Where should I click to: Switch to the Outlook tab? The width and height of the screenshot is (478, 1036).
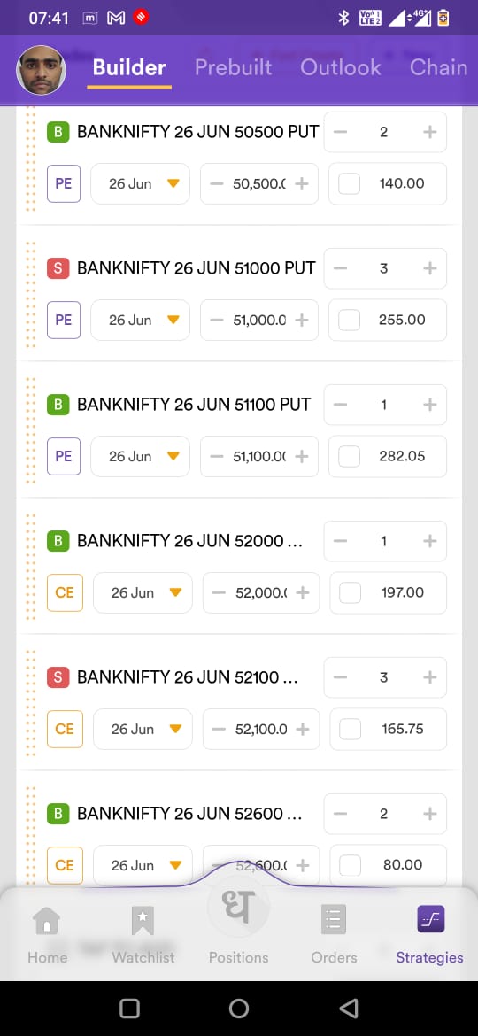[x=341, y=67]
